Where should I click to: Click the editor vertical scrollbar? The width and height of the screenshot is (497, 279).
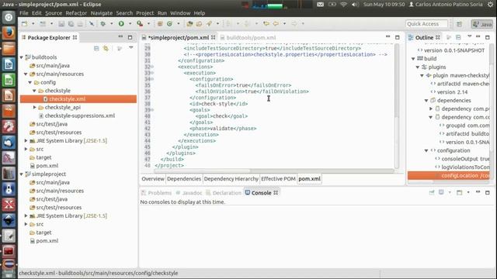(x=397, y=106)
